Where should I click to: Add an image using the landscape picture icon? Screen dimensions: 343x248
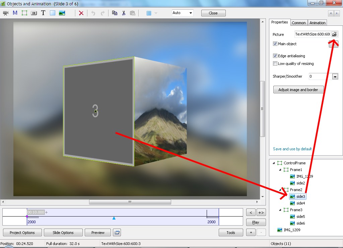[x=62, y=13]
